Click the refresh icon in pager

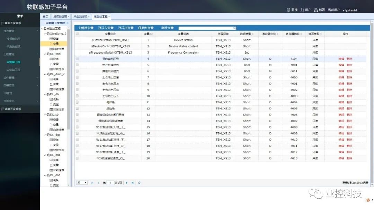[x=139, y=183]
